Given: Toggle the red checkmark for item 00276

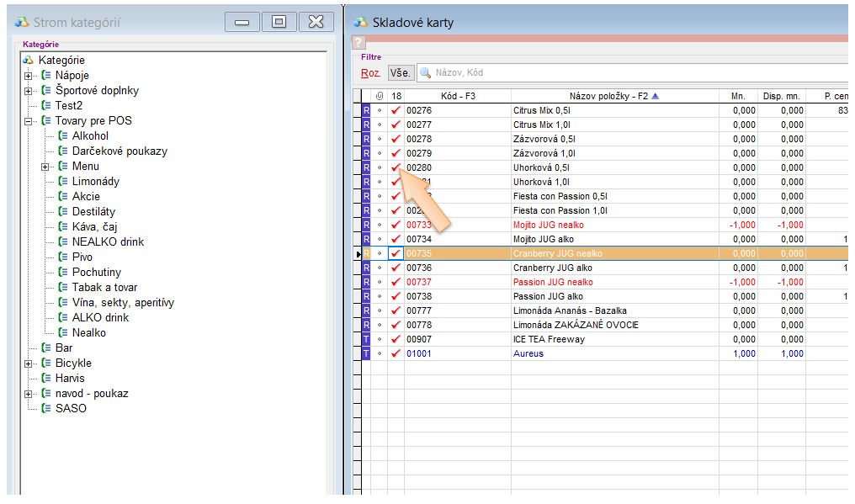Looking at the screenshot, I should pos(396,110).
